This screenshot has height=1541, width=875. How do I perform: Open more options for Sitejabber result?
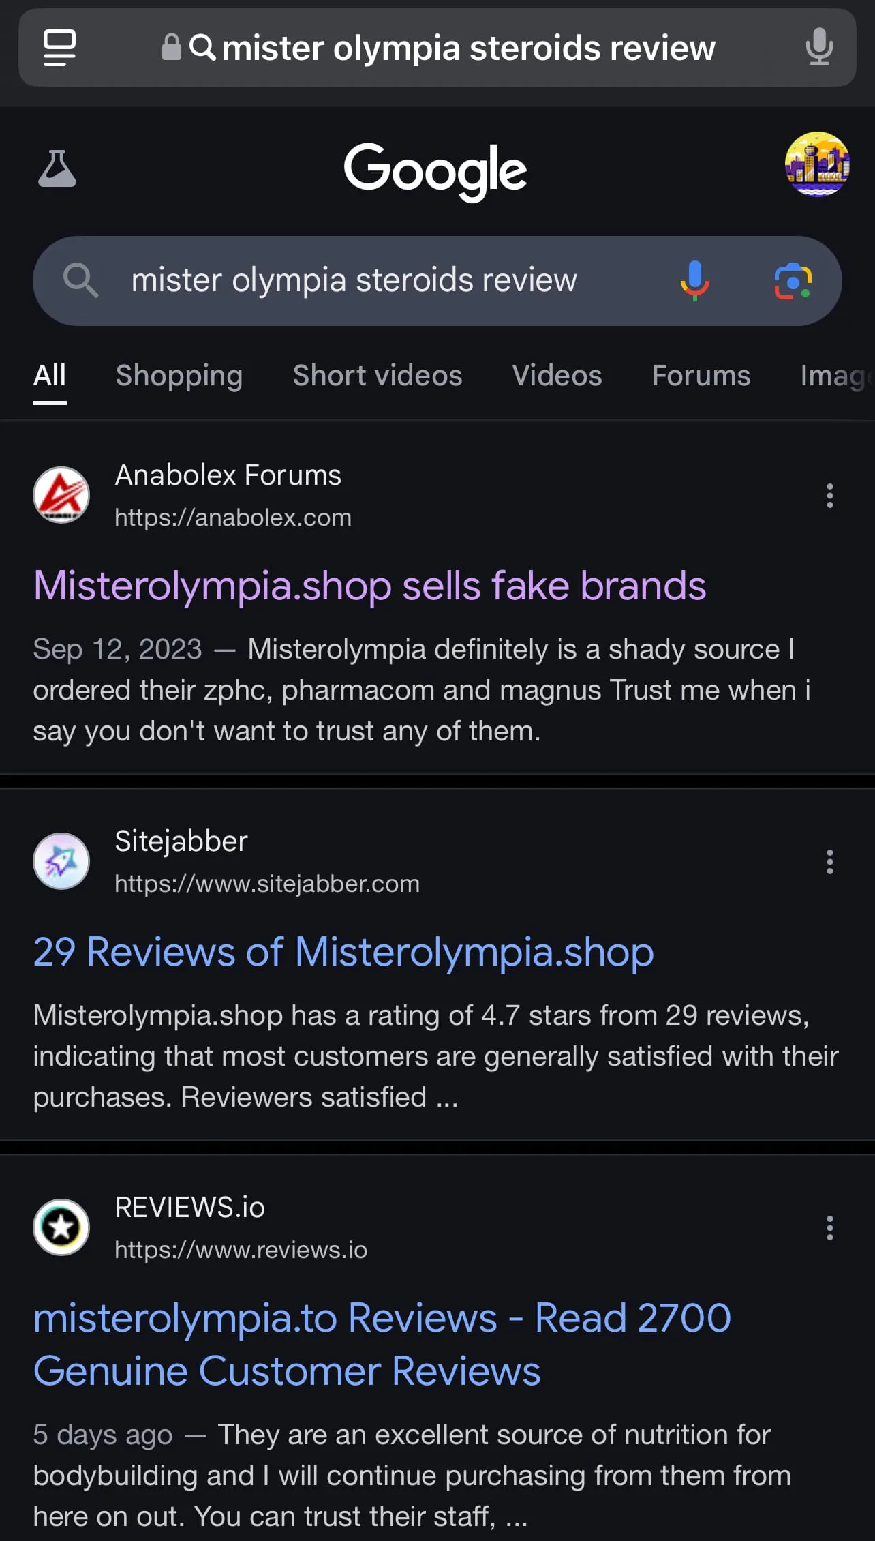coord(829,862)
